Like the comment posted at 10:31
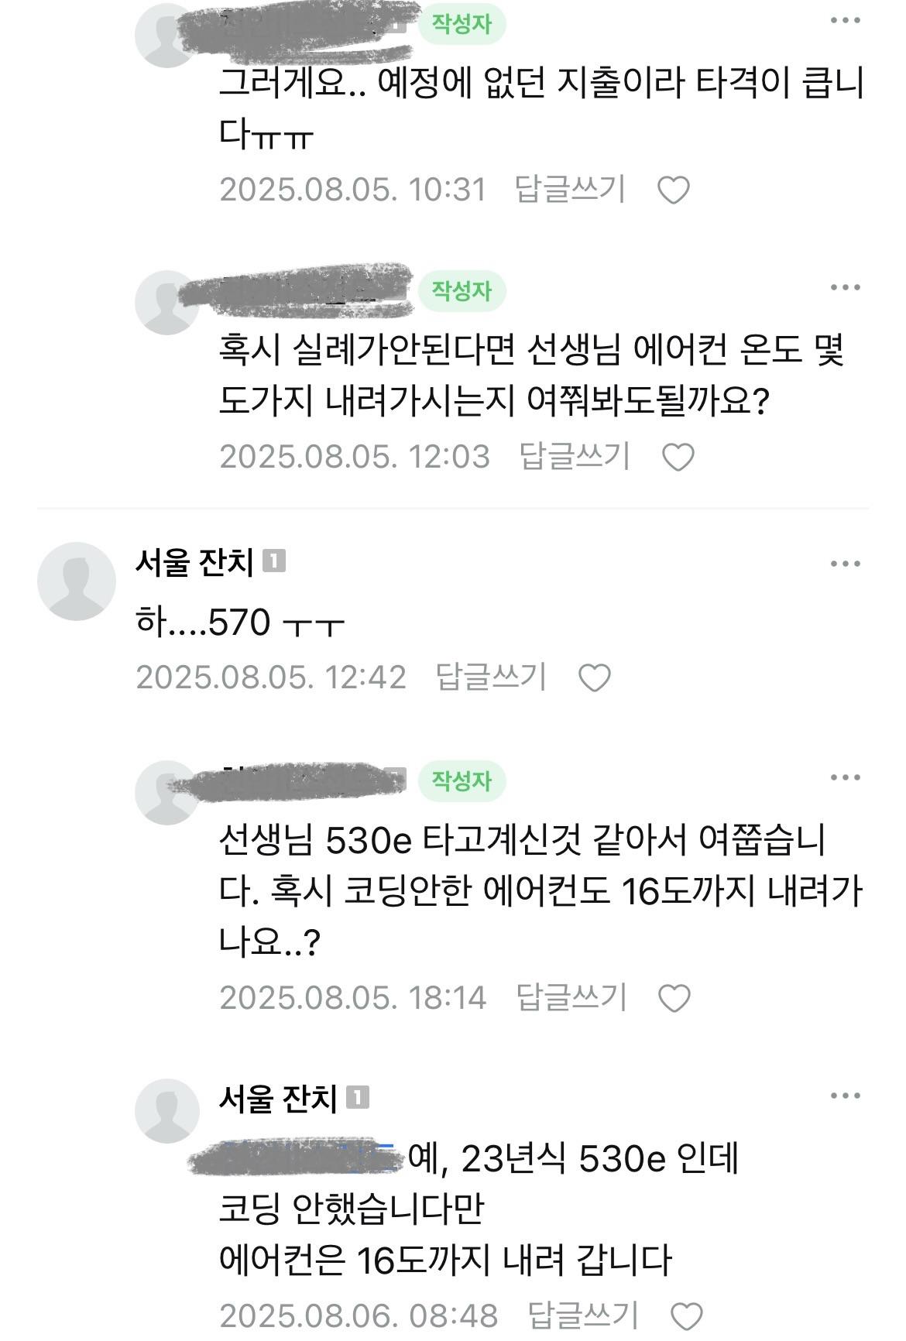906x1341 pixels. 673,190
